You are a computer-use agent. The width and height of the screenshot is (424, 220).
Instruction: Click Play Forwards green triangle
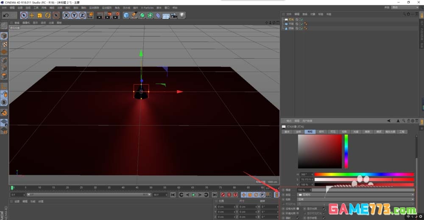point(194,195)
